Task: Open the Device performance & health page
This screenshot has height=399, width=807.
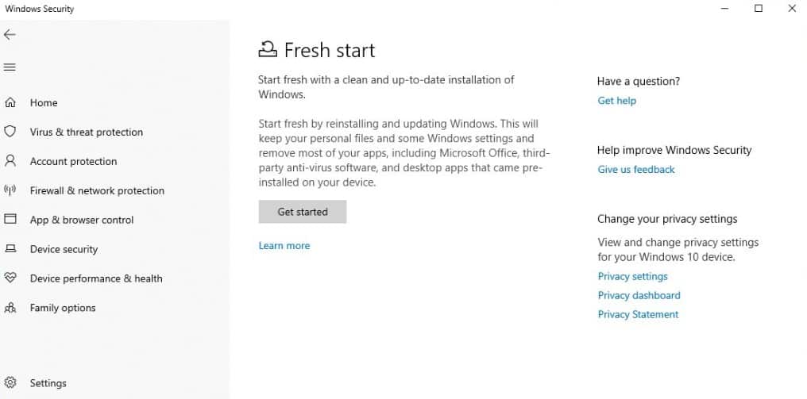Action: click(x=96, y=278)
